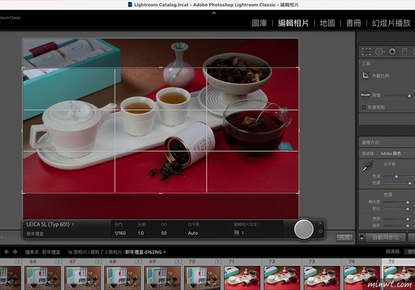The height and width of the screenshot is (290, 415).
Task: Toggle the auto sync switch beside 自動同步化
Action: 361,237
